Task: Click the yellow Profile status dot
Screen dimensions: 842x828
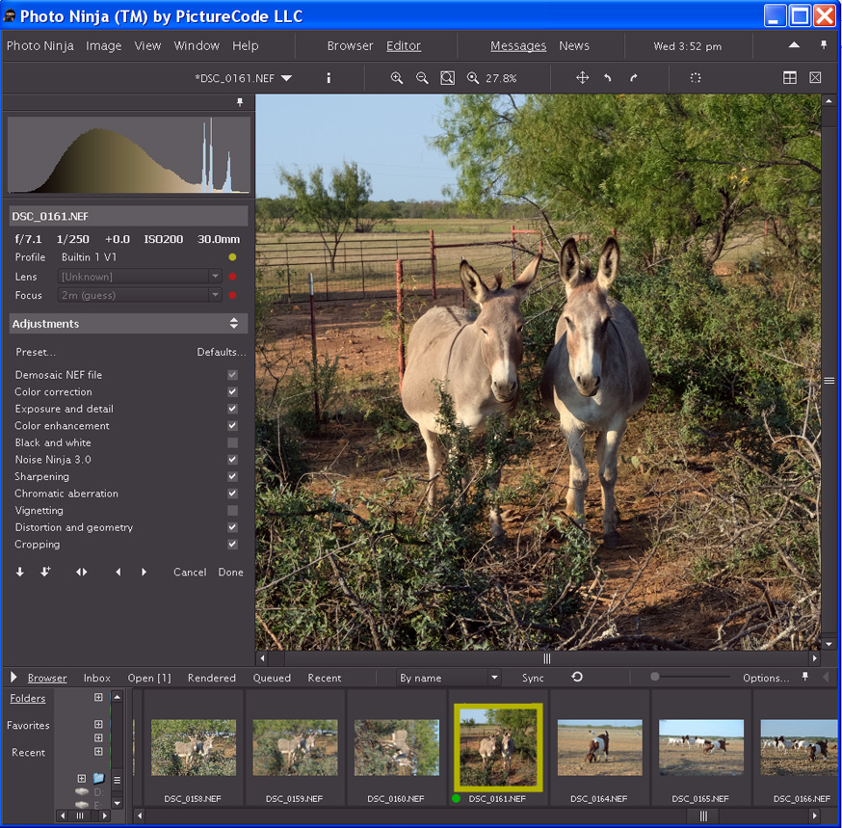Action: pyautogui.click(x=232, y=256)
